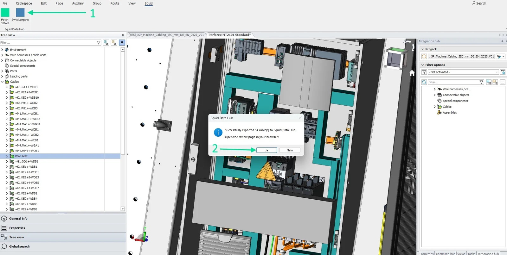Open Integration hub list options menu

point(503,82)
